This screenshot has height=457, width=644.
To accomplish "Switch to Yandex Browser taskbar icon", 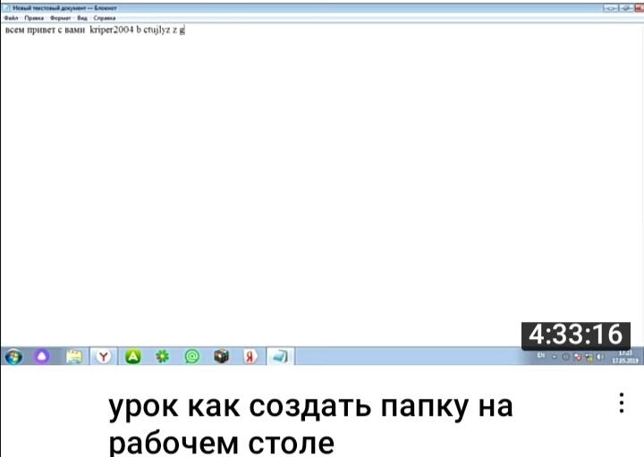I will 104,356.
